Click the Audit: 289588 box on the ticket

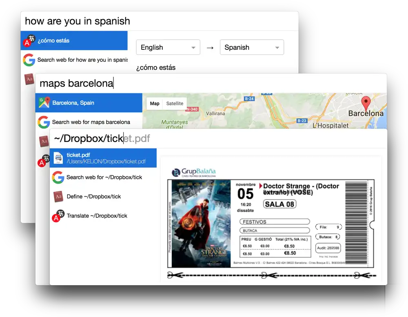pos(328,248)
